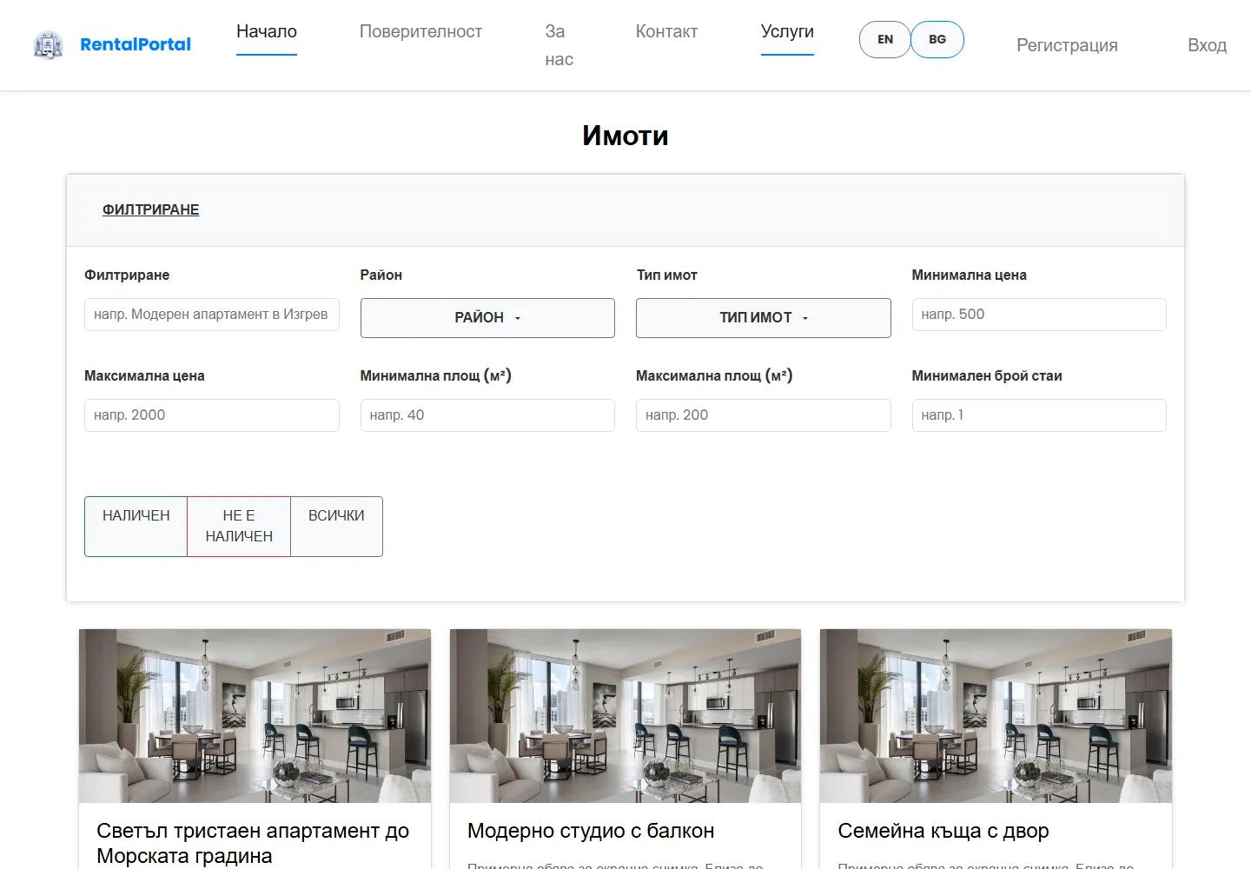Viewport: 1251px width, 869px height.
Task: Go to the Начало menu item
Action: 267,31
